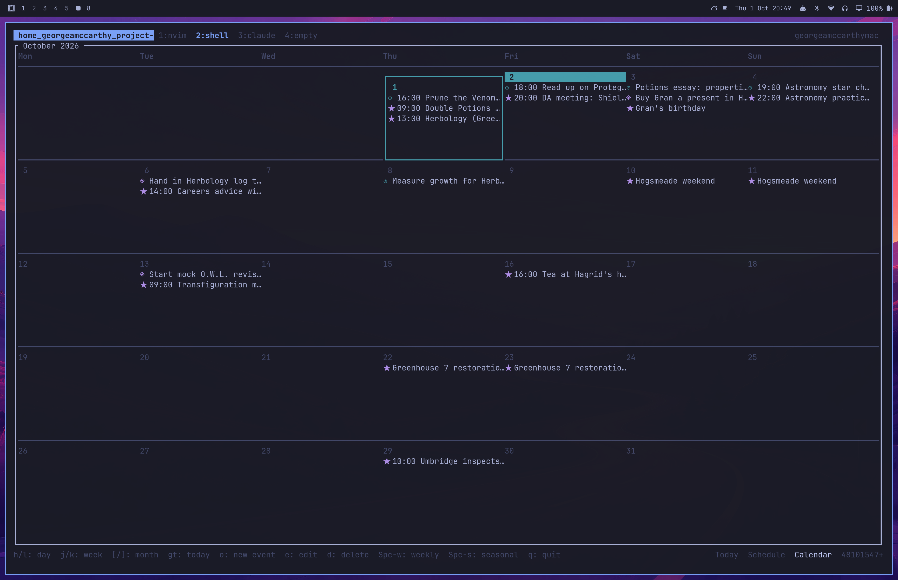Click star icon beside 09:00 Double Potions
Image resolution: width=898 pixels, height=580 pixels.
tap(392, 108)
